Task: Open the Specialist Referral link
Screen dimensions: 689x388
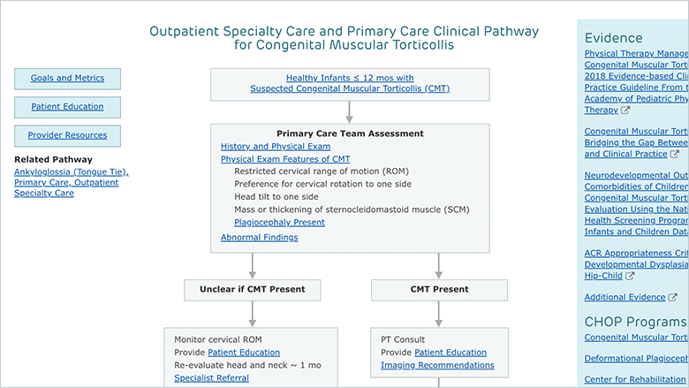Action: tap(211, 378)
